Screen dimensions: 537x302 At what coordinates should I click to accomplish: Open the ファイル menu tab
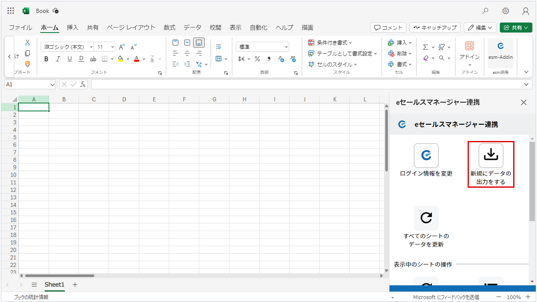tap(20, 28)
